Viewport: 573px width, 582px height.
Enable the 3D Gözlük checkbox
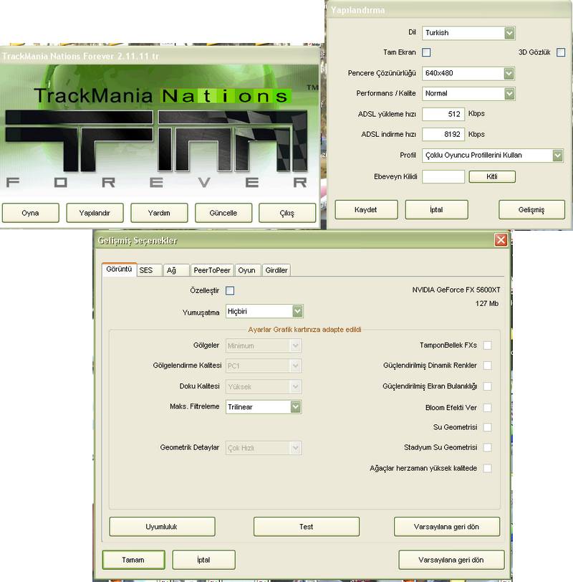click(x=561, y=52)
